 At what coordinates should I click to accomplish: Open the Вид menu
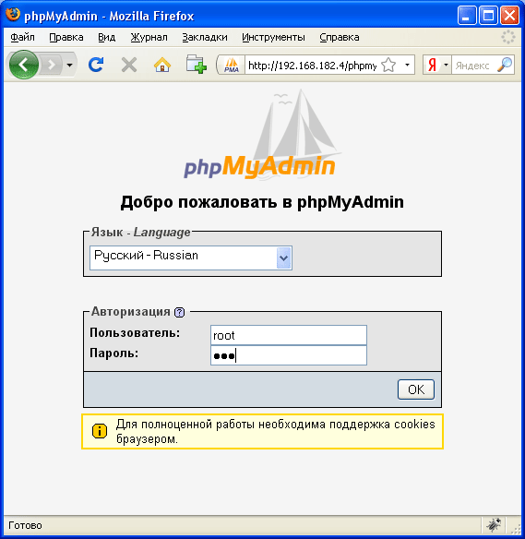tap(106, 37)
